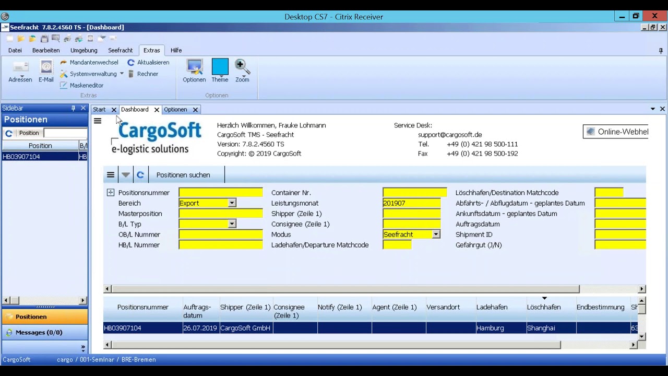Open the Seefracht ribbon tab
Screen dimensions: 668x376
click(x=121, y=50)
